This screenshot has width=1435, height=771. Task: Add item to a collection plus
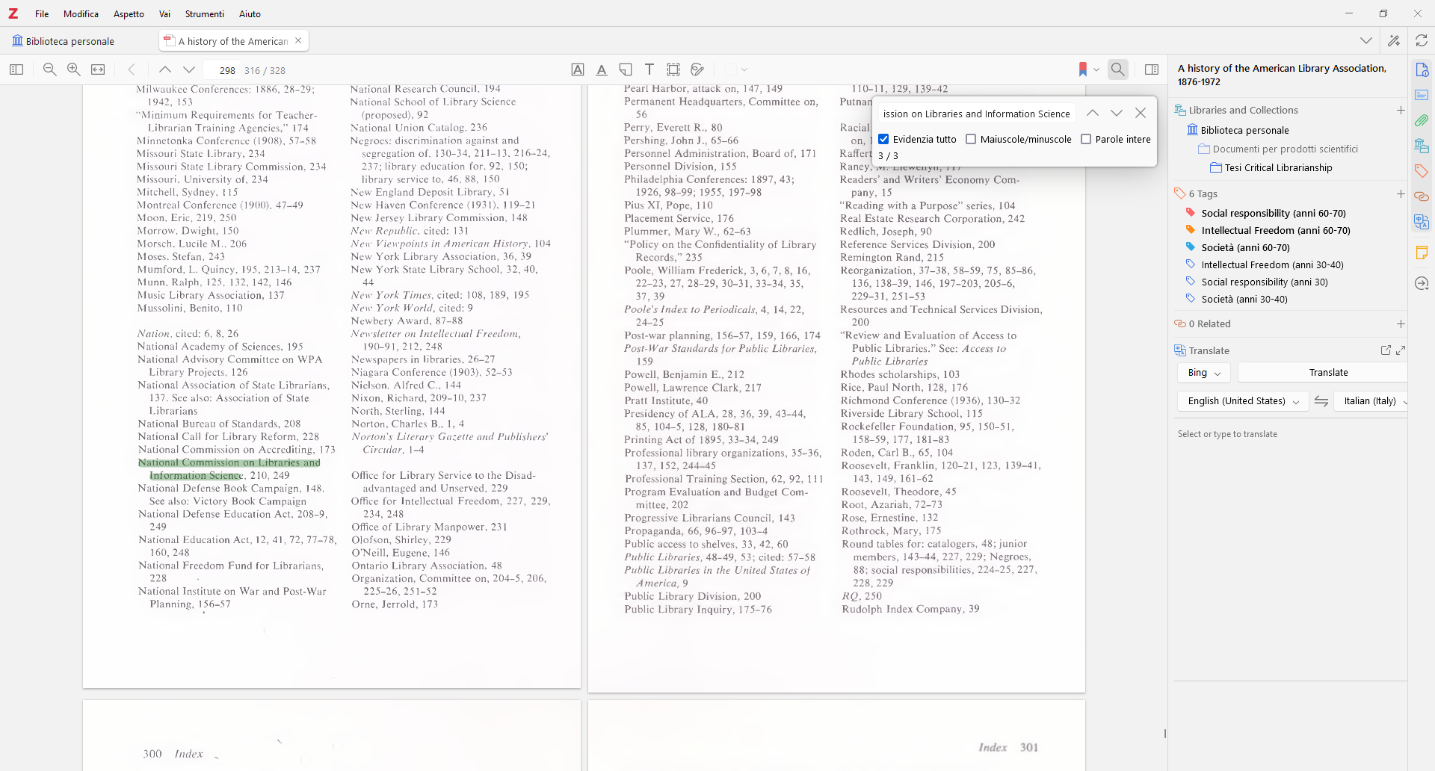1401,110
